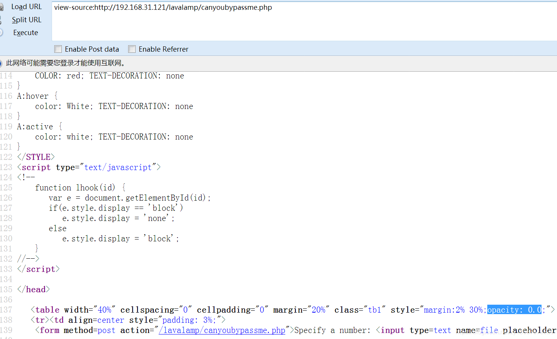
Task: Click the Load URL icon
Action: [x=2, y=7]
